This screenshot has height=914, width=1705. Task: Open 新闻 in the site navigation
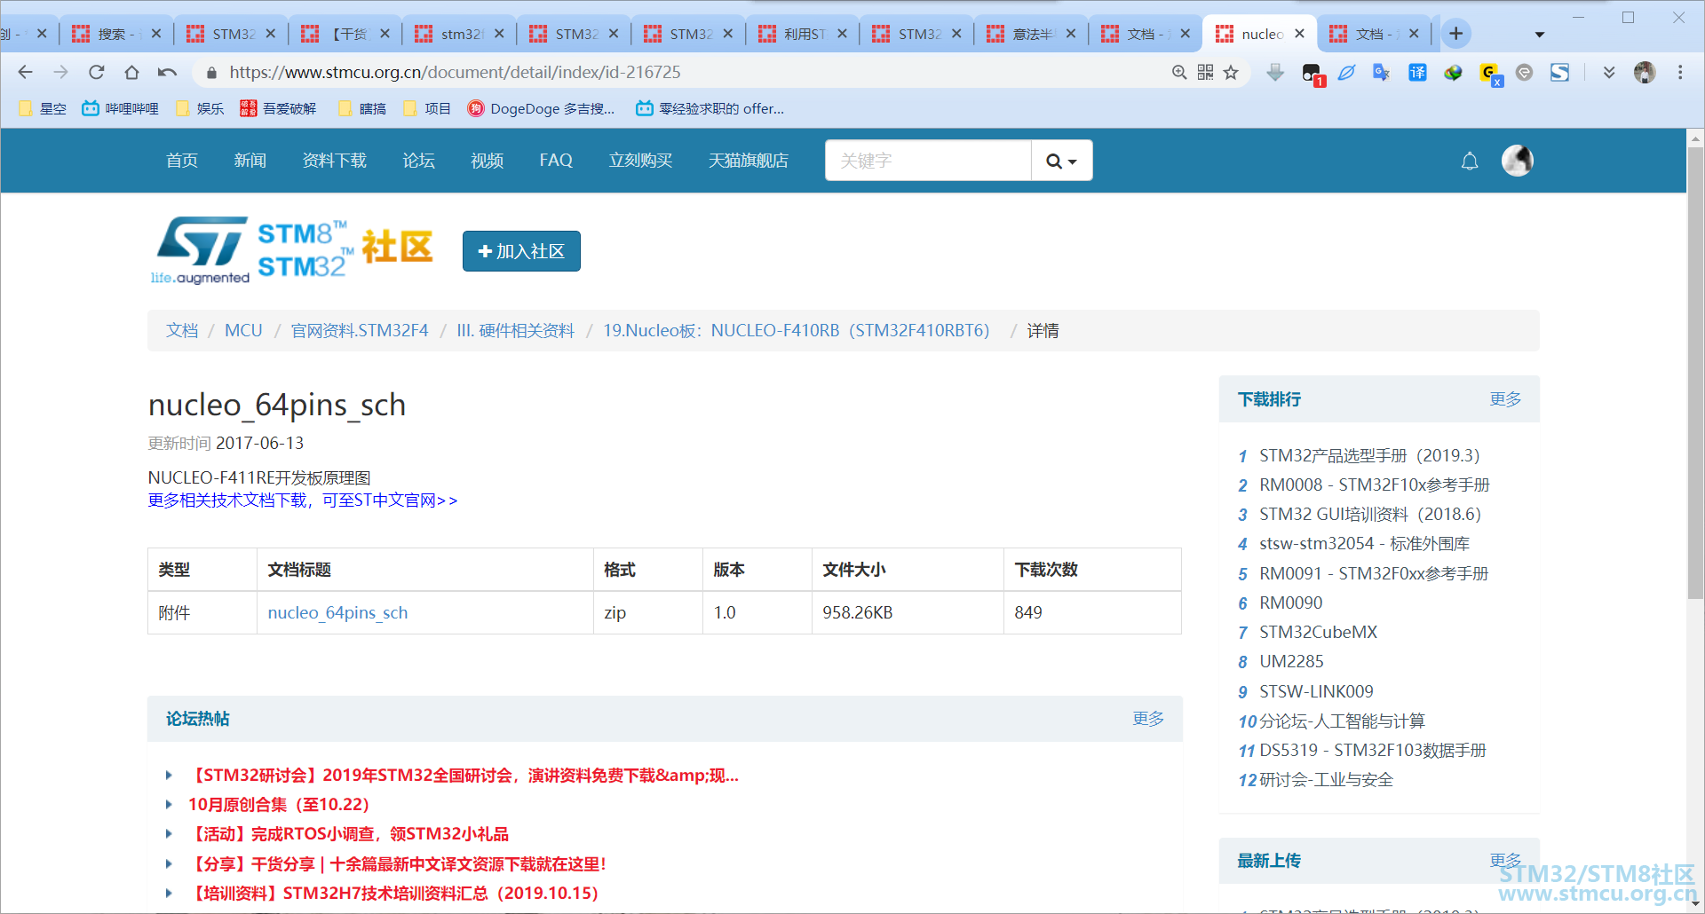(250, 161)
